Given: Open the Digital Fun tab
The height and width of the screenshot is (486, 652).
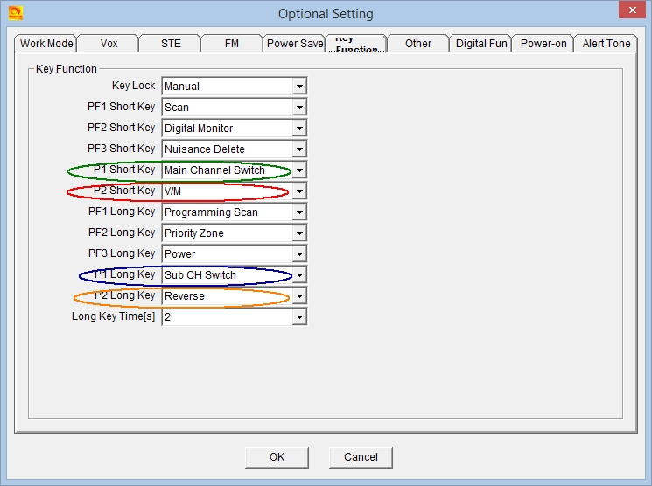Looking at the screenshot, I should pyautogui.click(x=481, y=44).
